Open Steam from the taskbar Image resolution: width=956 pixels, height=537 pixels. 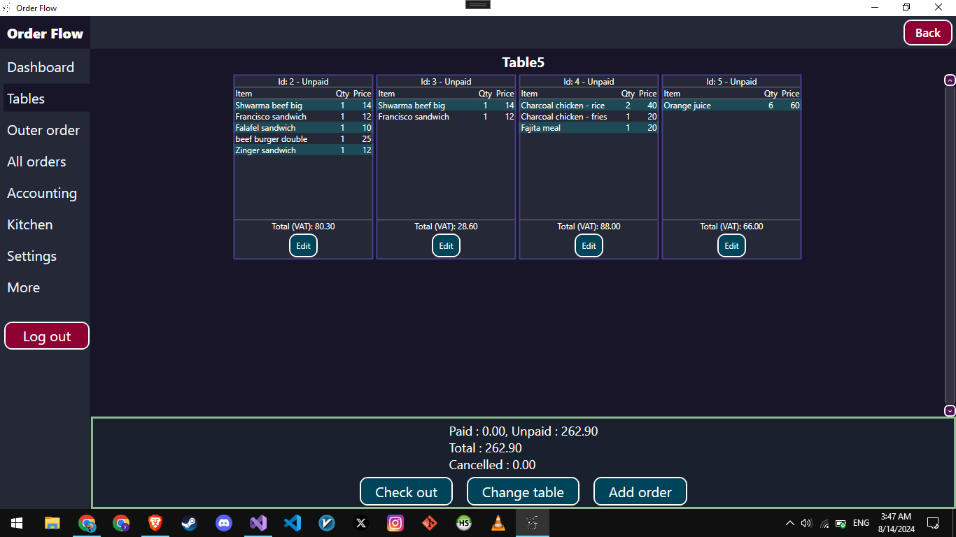click(x=190, y=523)
